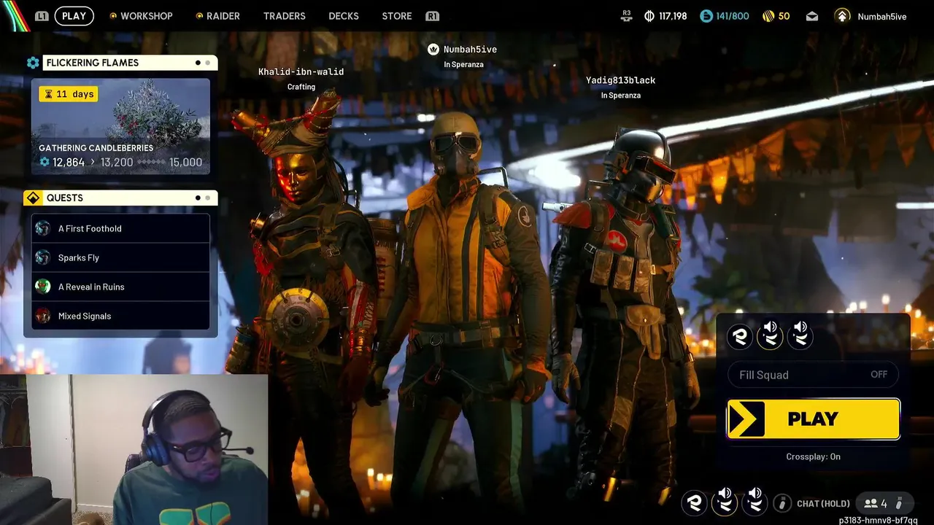
Task: Click the yellow striped token icon beside 50
Action: (768, 16)
